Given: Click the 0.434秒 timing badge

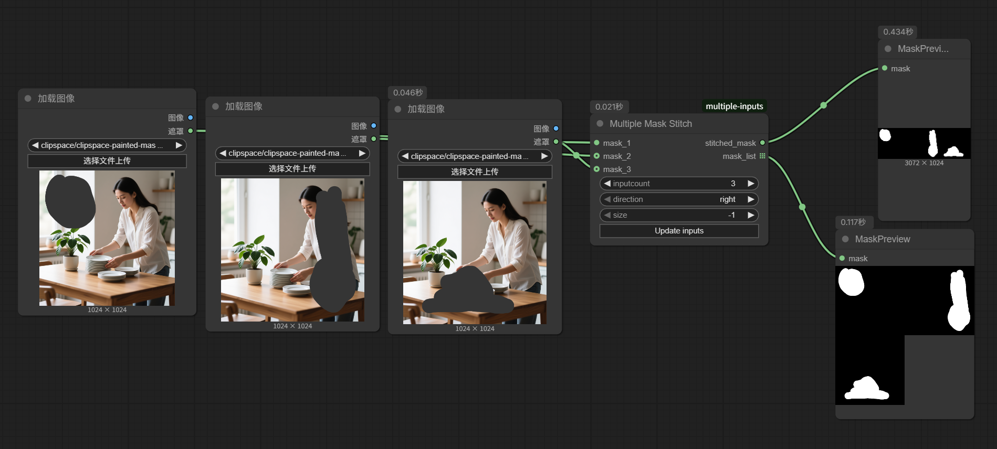Looking at the screenshot, I should (x=898, y=32).
